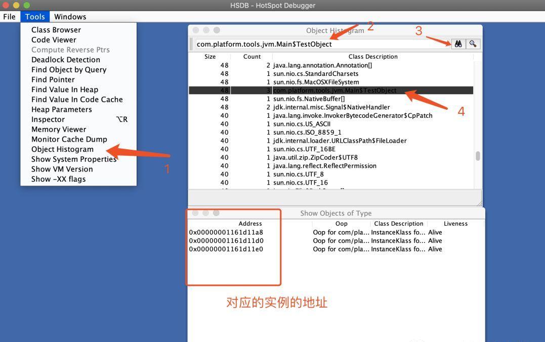The image size is (545, 342).
Task: Sort histogram by Count column header
Action: click(x=251, y=57)
